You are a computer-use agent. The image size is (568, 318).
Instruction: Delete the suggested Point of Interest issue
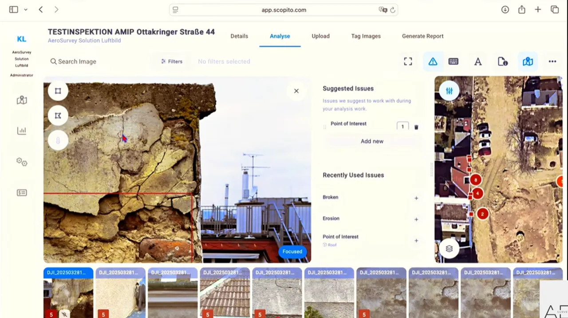point(416,127)
